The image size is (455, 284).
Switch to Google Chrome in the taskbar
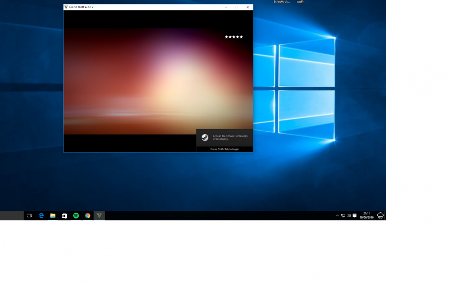(x=88, y=215)
